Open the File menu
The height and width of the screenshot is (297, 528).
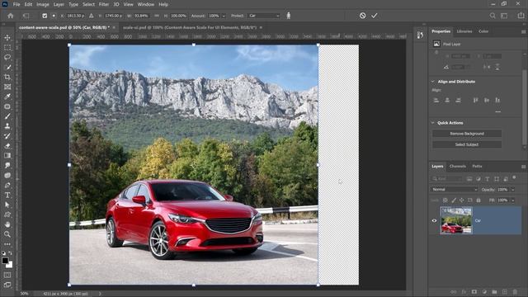pyautogui.click(x=16, y=4)
